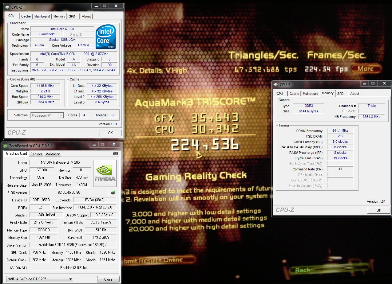Click the CPU score 30,342
The height and width of the screenshot is (284, 392).
point(215,129)
